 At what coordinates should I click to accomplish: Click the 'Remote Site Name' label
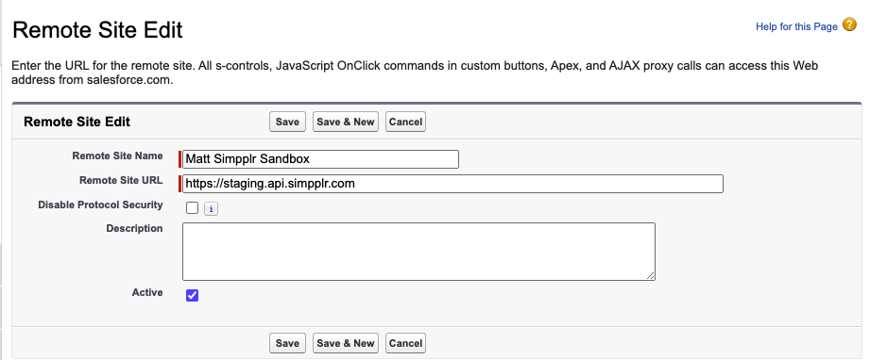(118, 155)
